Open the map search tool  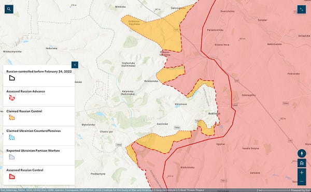[x=9, y=9]
